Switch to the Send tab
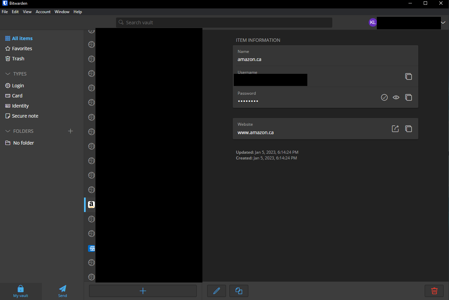The image size is (449, 300). 62,291
